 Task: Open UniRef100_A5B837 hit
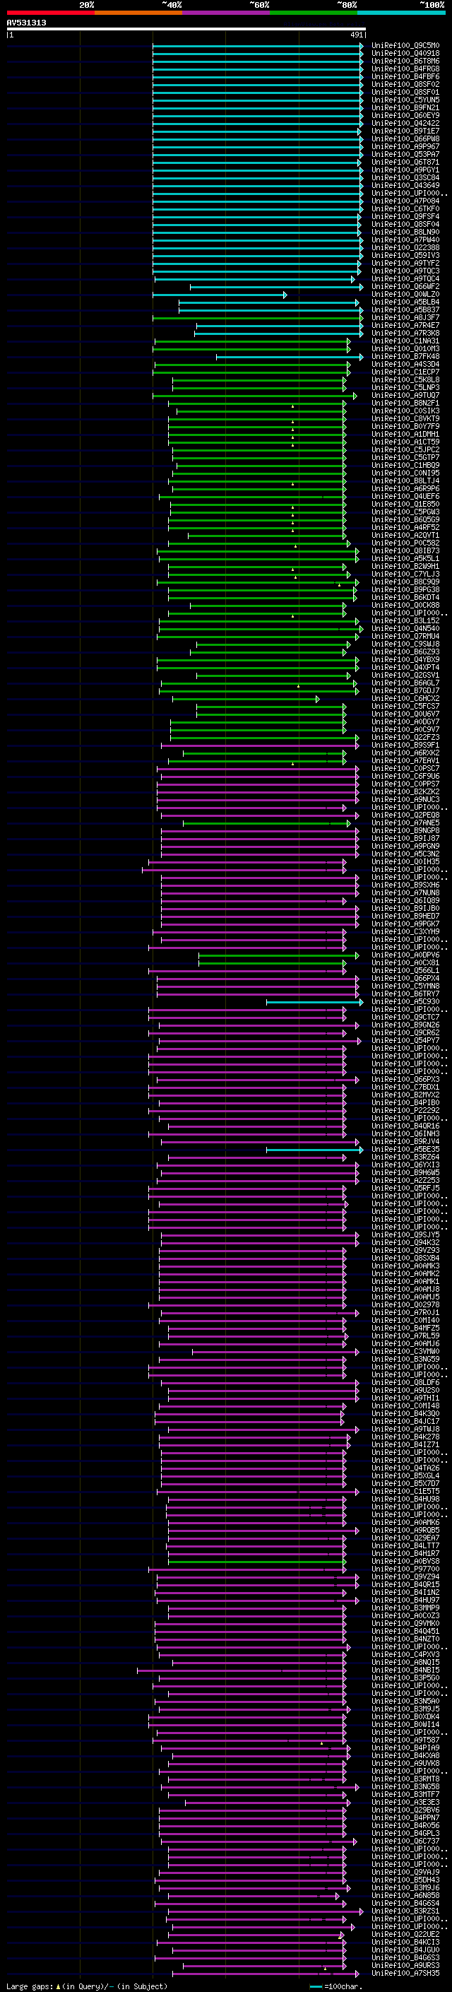(x=405, y=310)
